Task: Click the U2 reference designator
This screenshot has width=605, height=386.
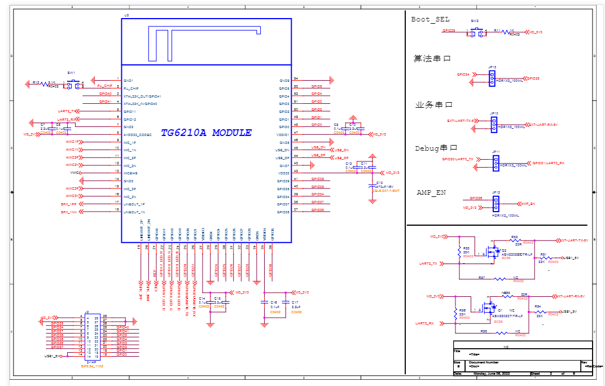Action: (x=126, y=15)
